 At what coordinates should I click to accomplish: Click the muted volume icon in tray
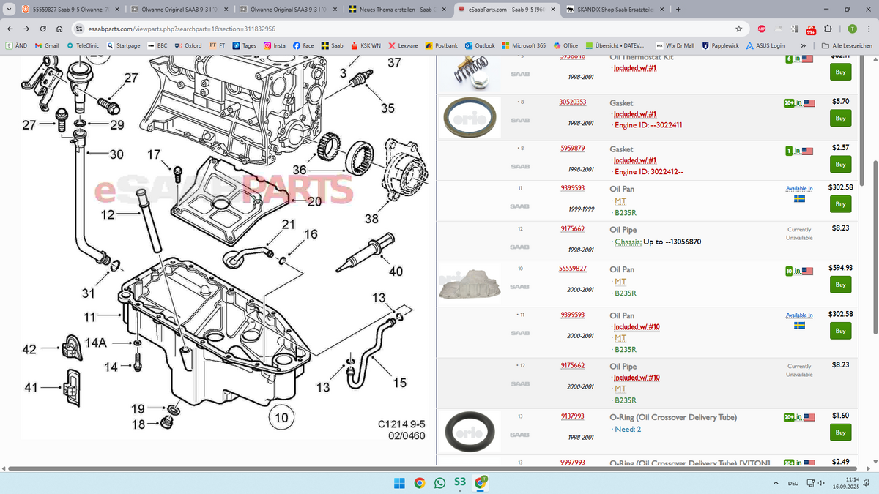point(822,483)
